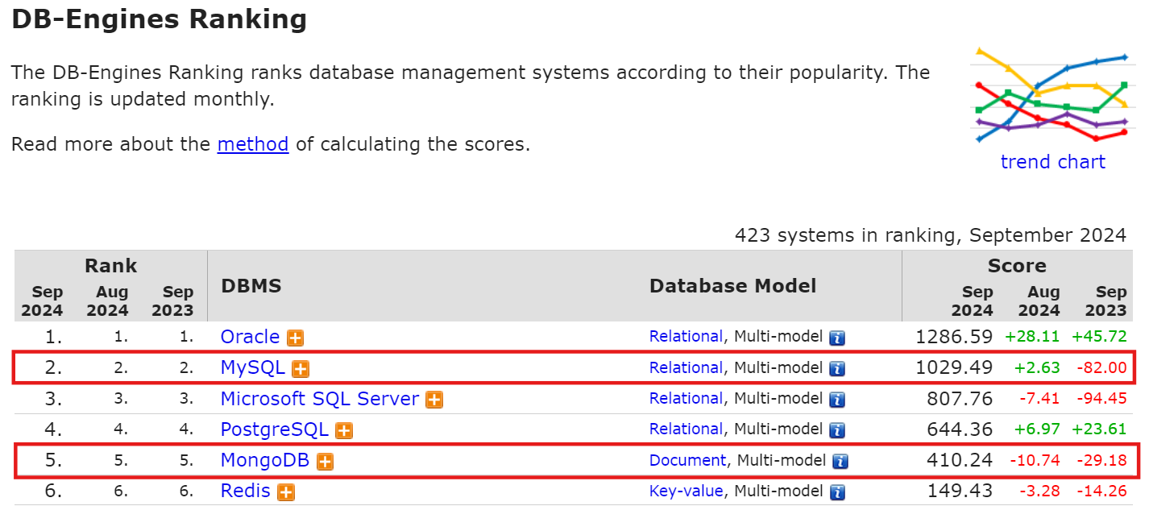
Task: Open the PostgreSQL DBMS link
Action: (275, 429)
